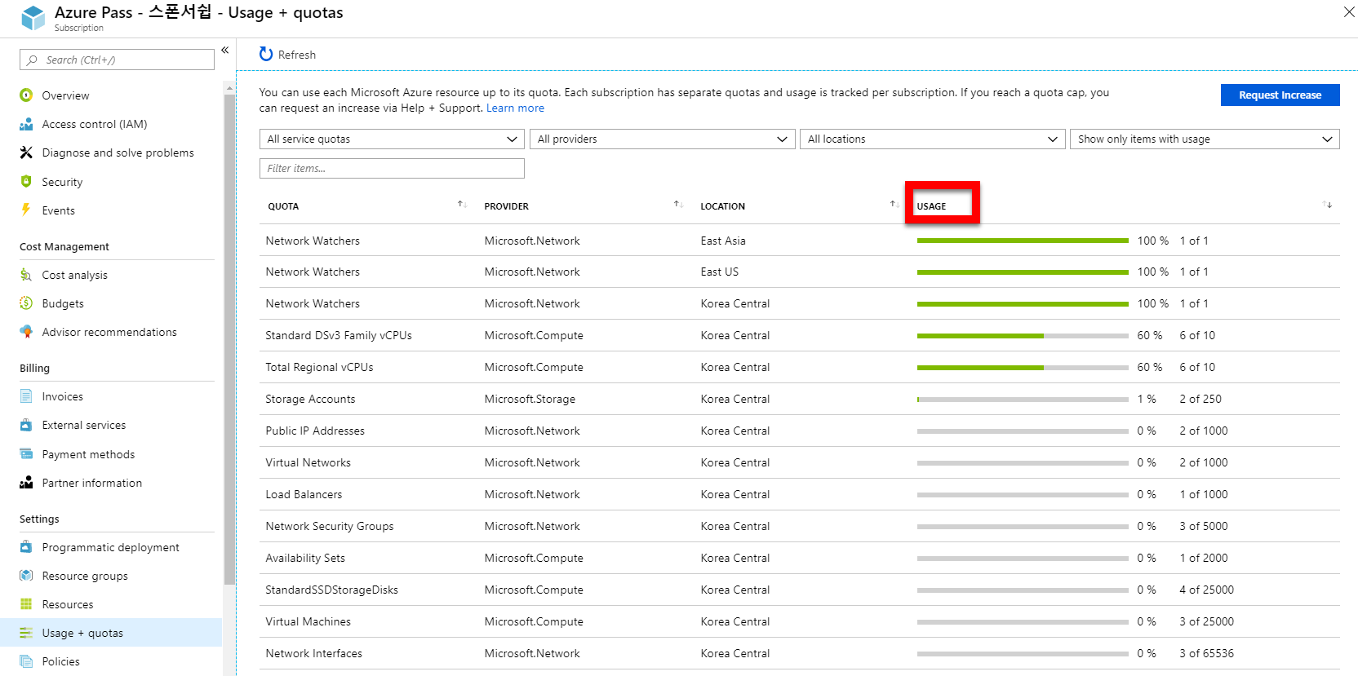1358x676 pixels.
Task: Click Public IP Addresses quota name
Action: click(x=315, y=431)
